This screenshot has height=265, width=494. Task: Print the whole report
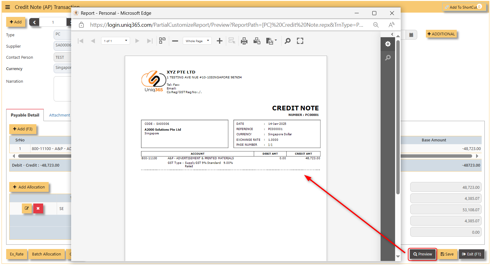tap(244, 41)
